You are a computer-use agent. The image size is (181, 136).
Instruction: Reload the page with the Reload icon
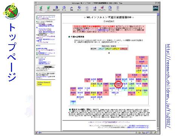coord(56,8)
